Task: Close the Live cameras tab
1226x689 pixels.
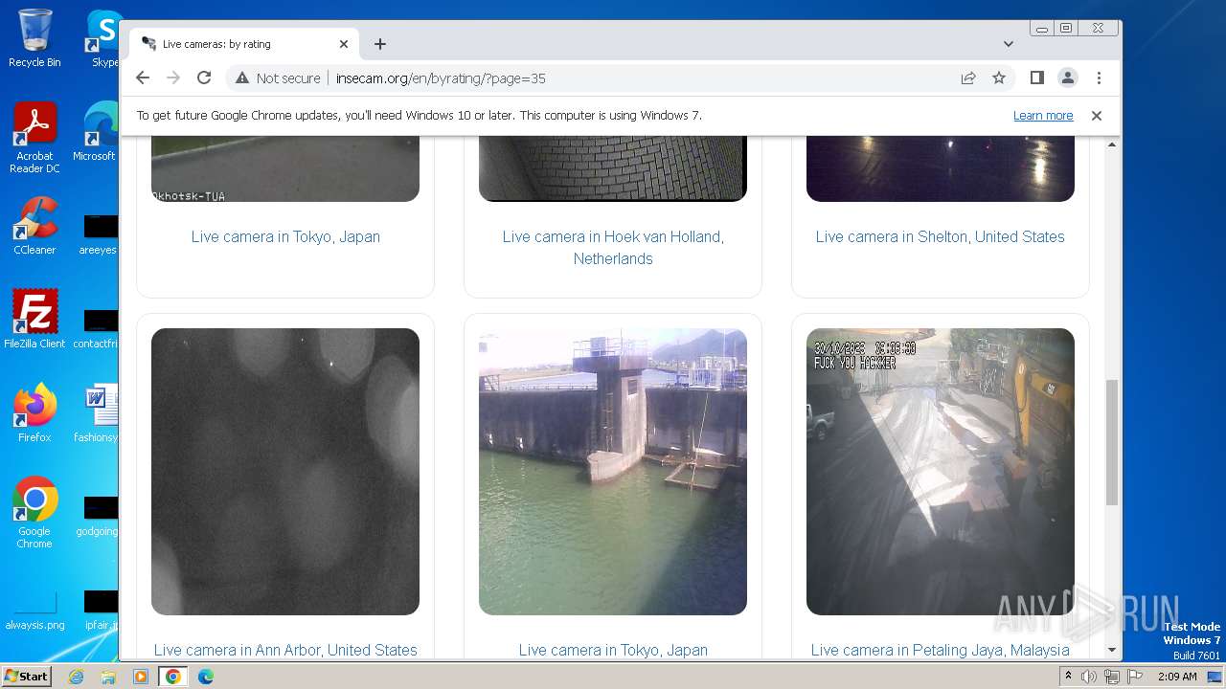Action: pos(344,44)
